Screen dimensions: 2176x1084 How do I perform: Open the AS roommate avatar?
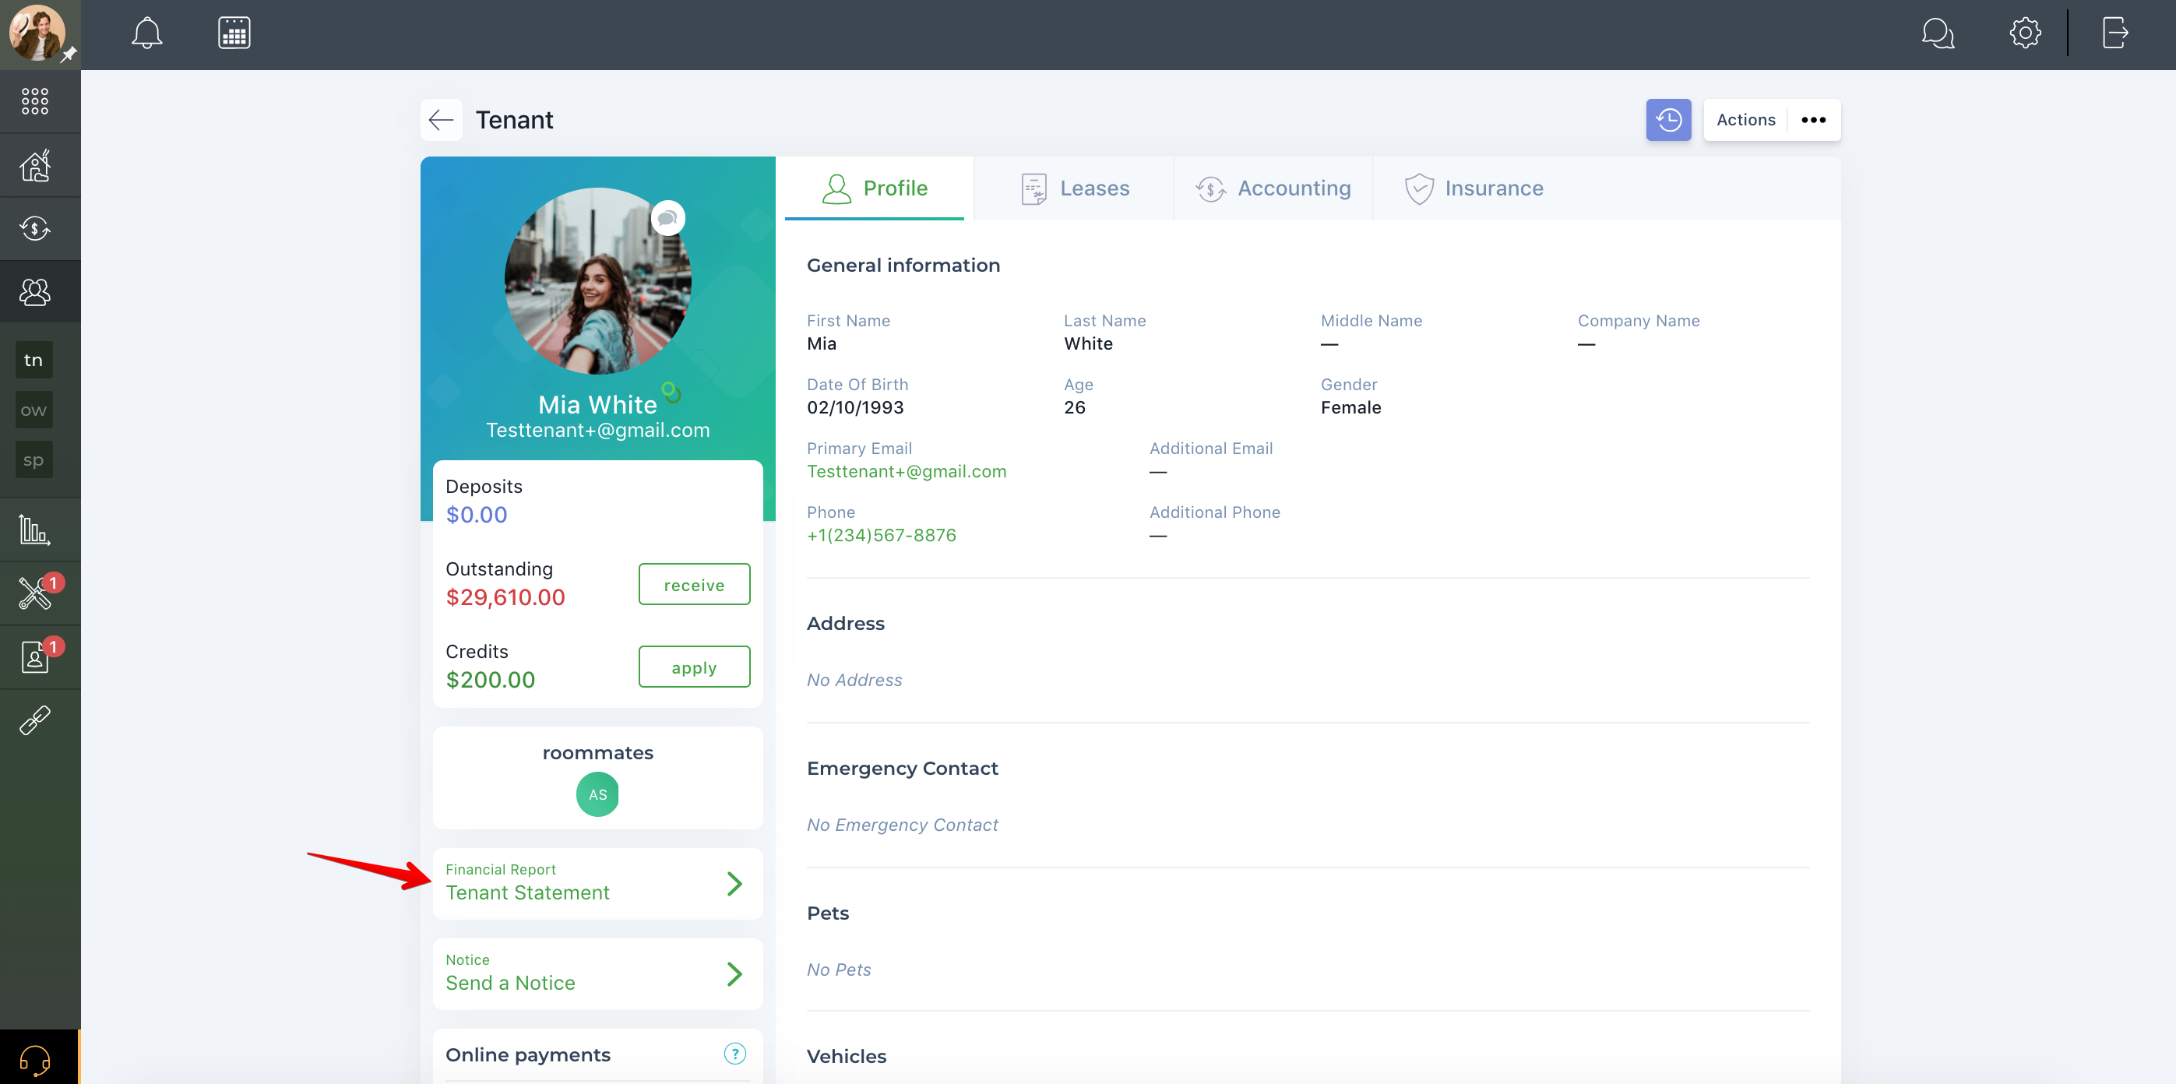598,795
